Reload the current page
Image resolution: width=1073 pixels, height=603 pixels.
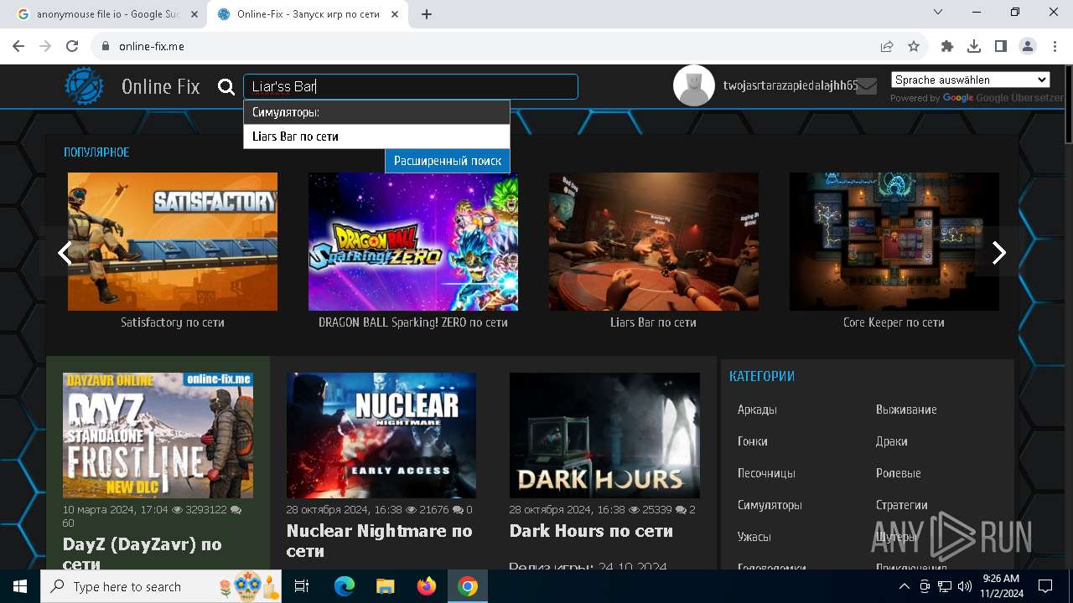(72, 47)
